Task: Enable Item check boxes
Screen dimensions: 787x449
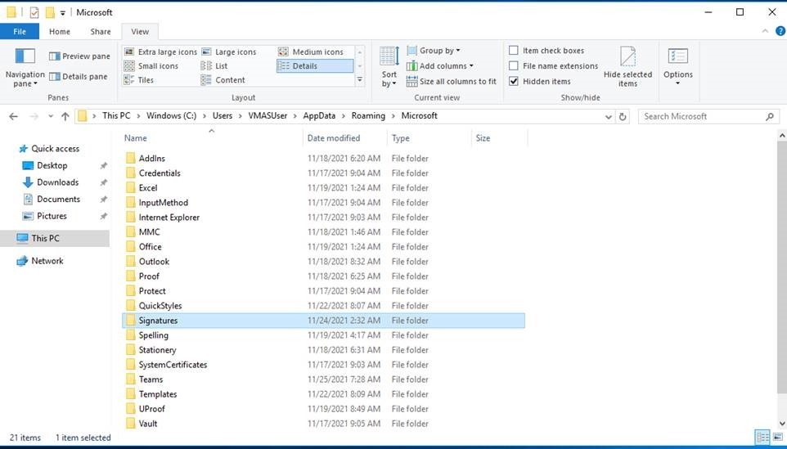Action: point(546,50)
